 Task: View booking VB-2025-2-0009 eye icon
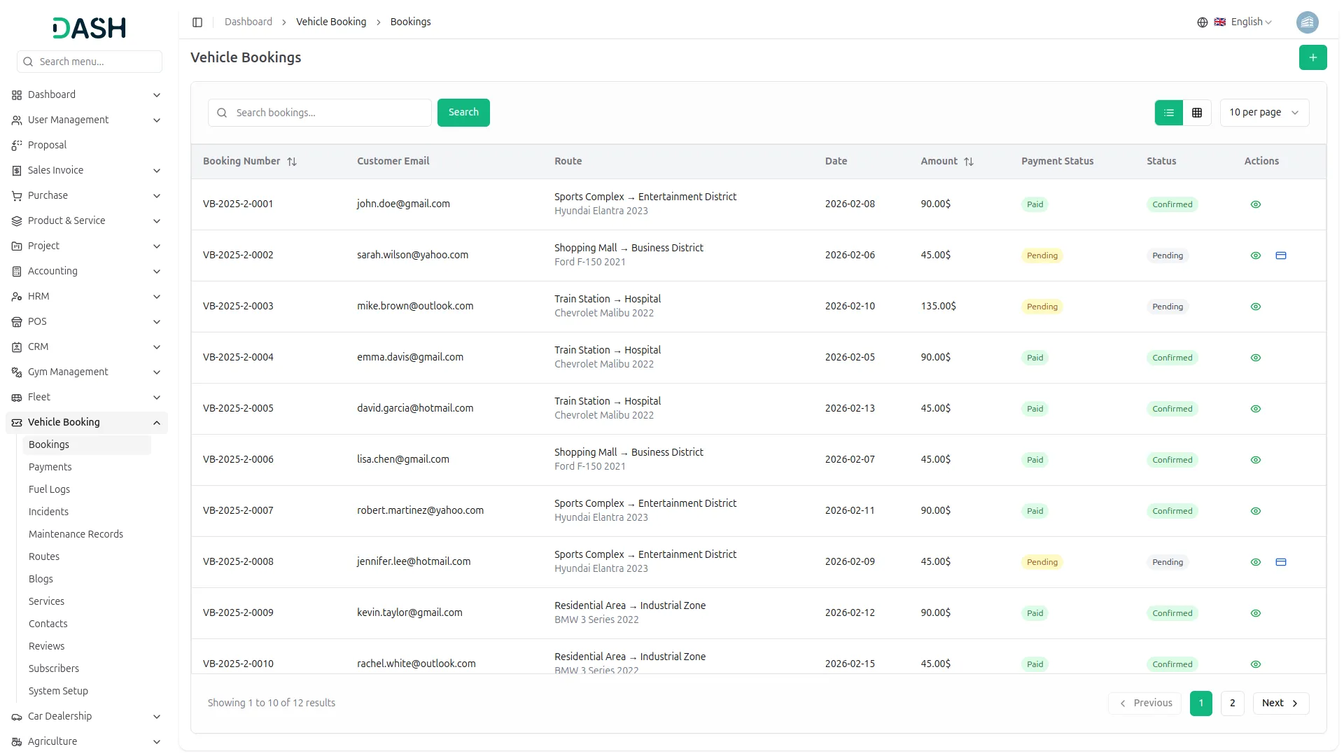[1255, 613]
